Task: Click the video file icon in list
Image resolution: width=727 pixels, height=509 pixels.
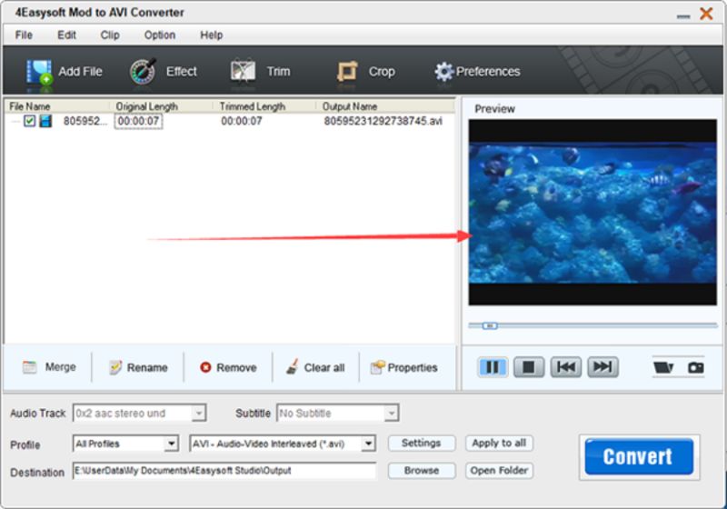Action: [45, 121]
